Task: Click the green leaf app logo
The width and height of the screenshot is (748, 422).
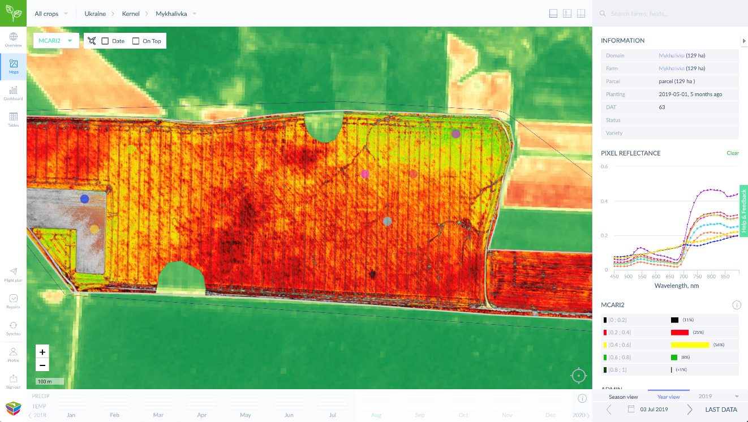Action: tap(13, 13)
